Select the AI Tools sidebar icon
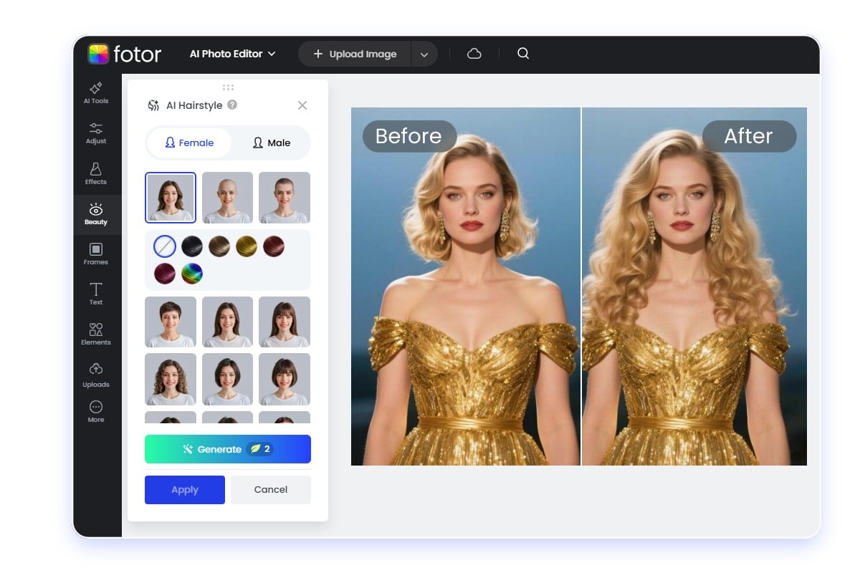Screen dimensions: 860x573 (x=95, y=93)
